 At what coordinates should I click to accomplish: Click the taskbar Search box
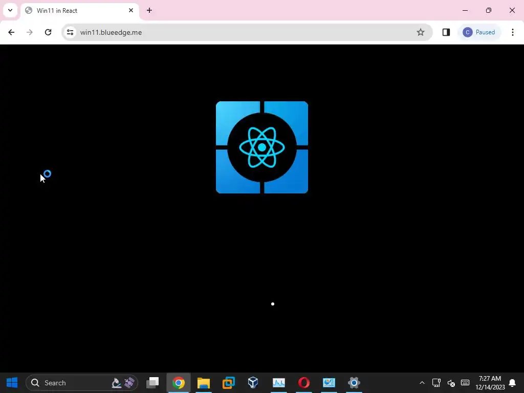pyautogui.click(x=81, y=383)
